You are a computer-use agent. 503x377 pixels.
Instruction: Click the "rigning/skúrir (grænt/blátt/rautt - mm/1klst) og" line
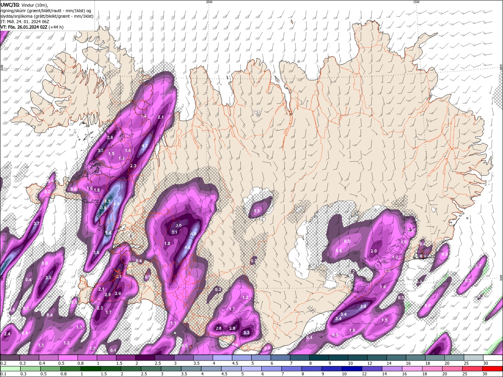point(46,10)
